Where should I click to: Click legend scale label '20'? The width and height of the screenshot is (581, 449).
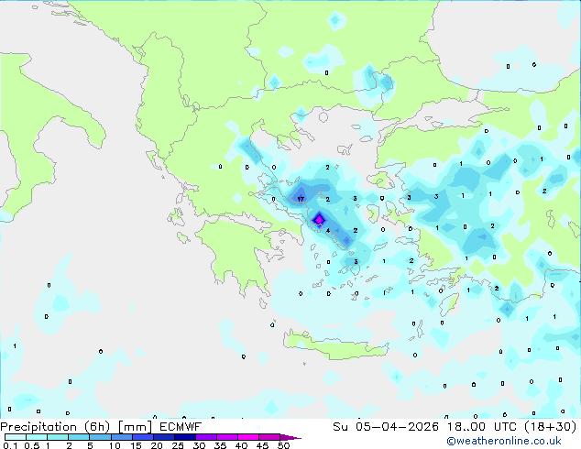tap(157, 445)
